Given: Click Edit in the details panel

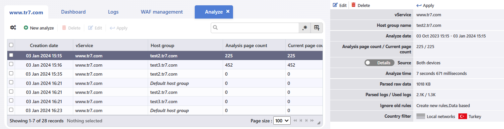Looking at the screenshot, I should click(340, 5).
